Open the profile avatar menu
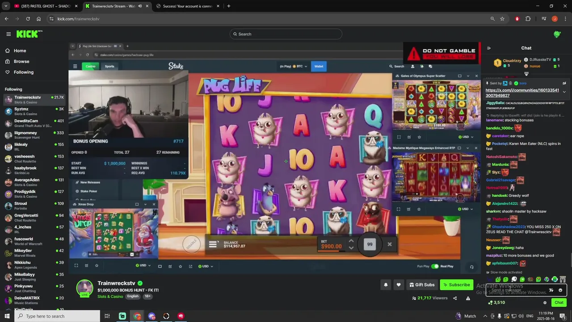Image resolution: width=572 pixels, height=322 pixels. [557, 34]
